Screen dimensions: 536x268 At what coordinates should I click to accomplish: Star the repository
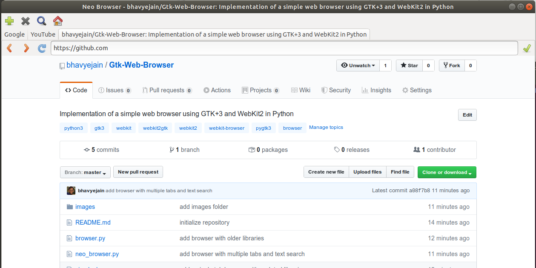(x=409, y=66)
